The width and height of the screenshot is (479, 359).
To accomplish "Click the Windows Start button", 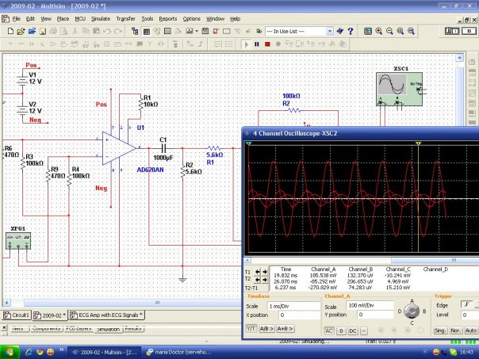I will tap(10, 353).
